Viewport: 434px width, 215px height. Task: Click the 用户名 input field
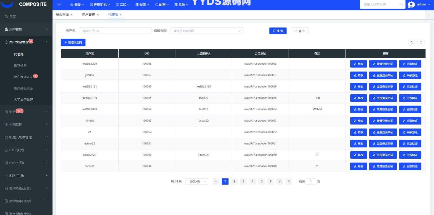tap(115, 31)
